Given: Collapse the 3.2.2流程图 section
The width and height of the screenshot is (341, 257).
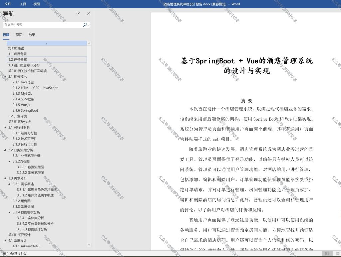Looking at the screenshot, I should tap(9, 161).
